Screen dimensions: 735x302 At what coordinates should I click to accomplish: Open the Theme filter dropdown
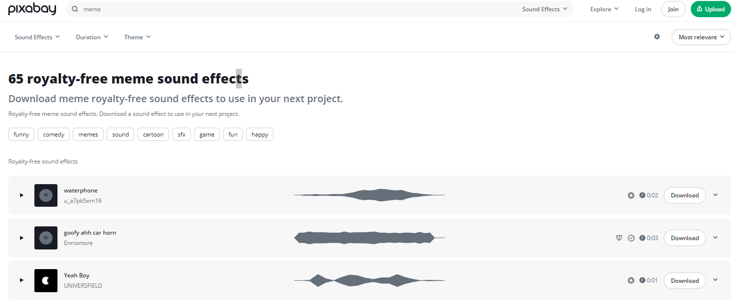click(x=138, y=37)
